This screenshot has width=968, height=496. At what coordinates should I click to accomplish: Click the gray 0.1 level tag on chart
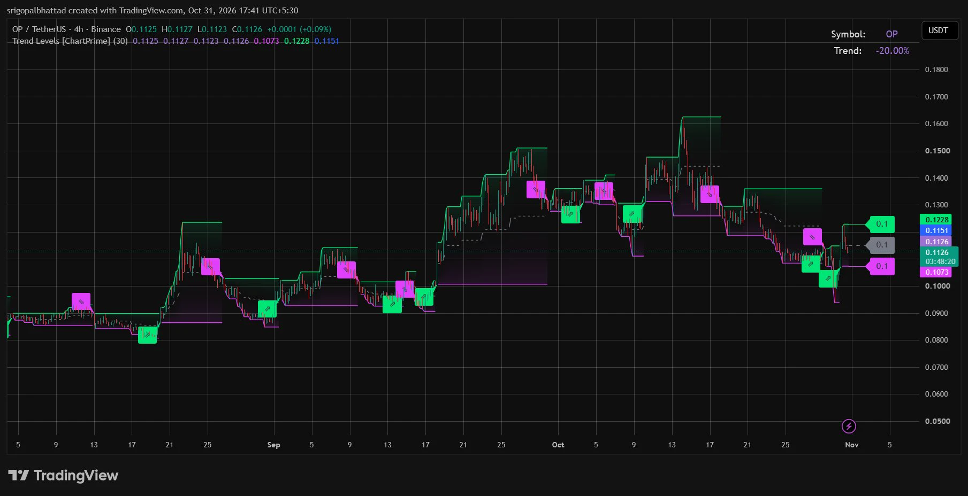[x=880, y=245]
